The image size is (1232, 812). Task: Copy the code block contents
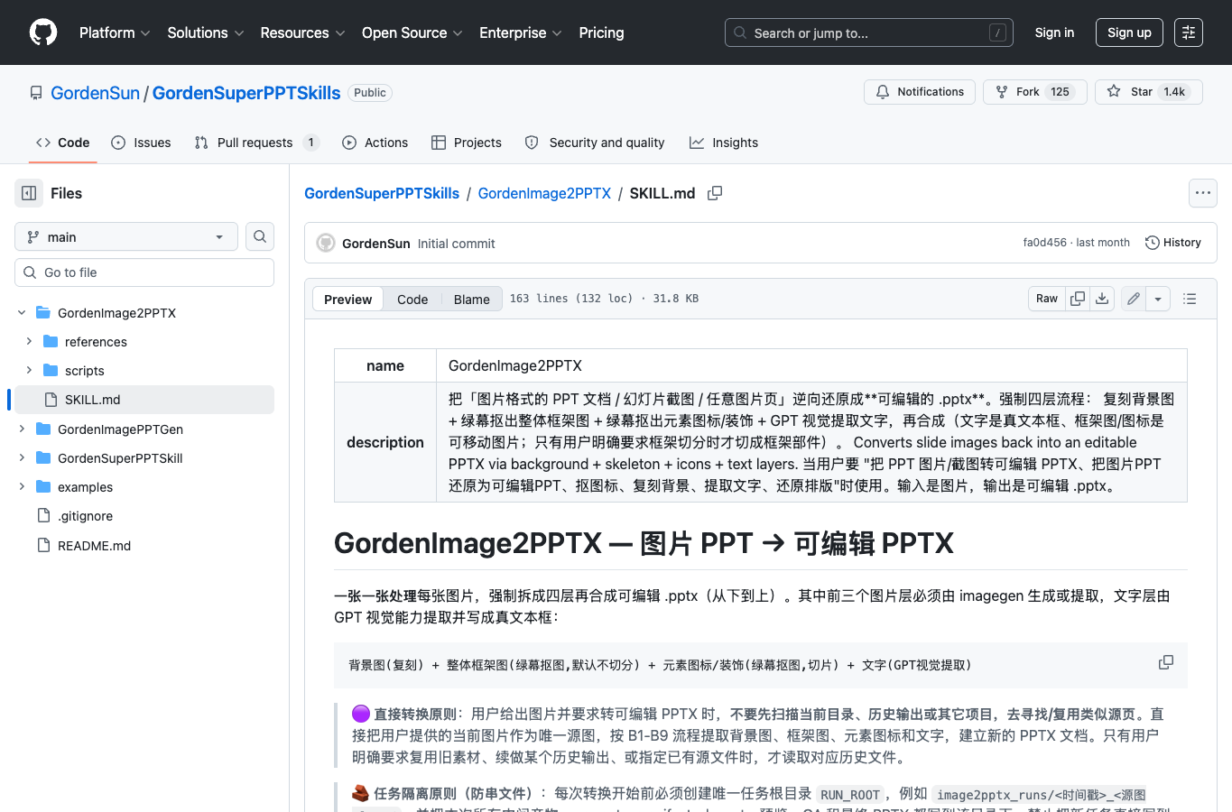(1166, 663)
